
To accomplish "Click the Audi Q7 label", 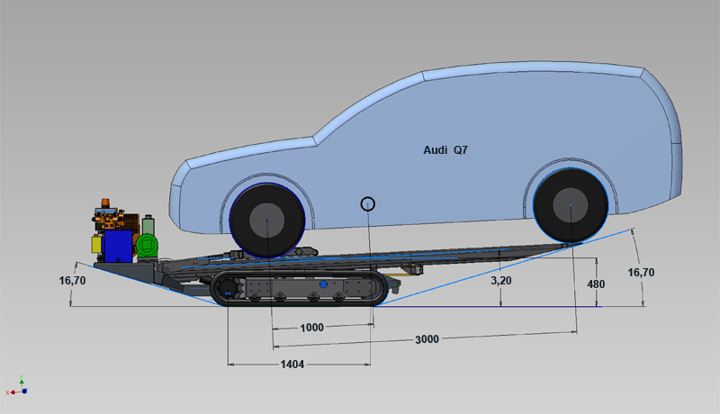I will click(x=445, y=150).
